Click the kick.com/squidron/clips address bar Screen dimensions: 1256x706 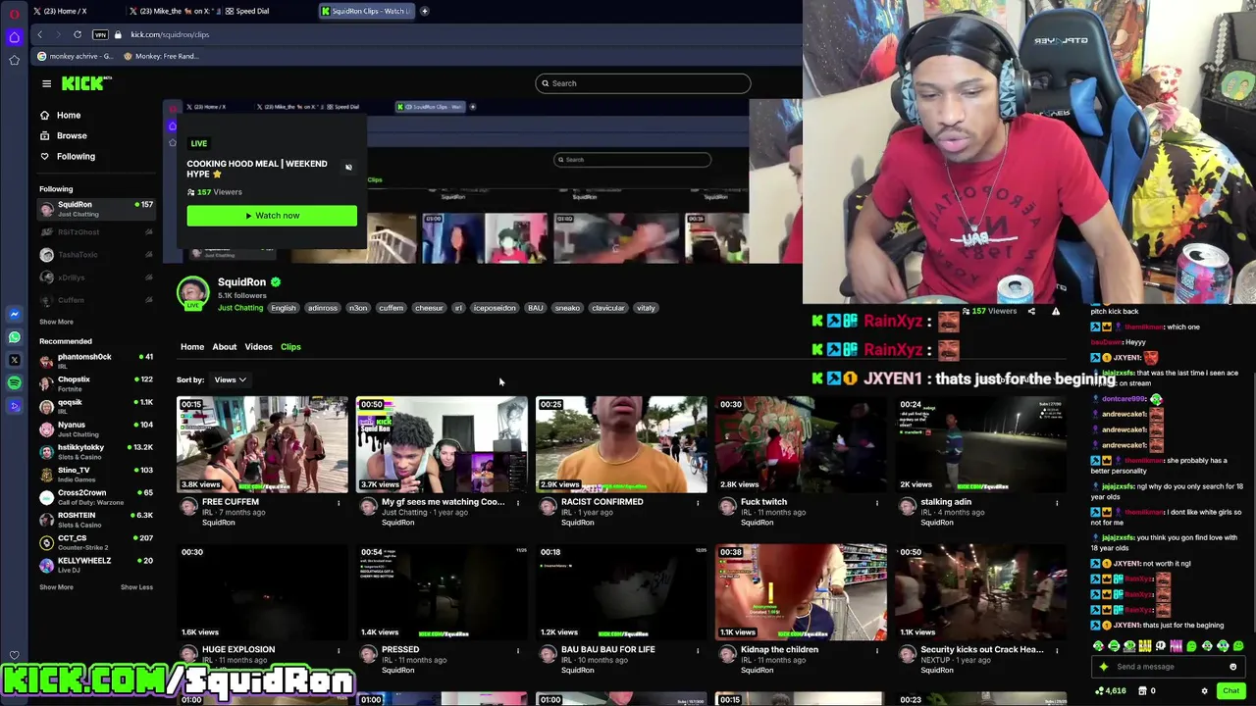pyautogui.click(x=170, y=34)
